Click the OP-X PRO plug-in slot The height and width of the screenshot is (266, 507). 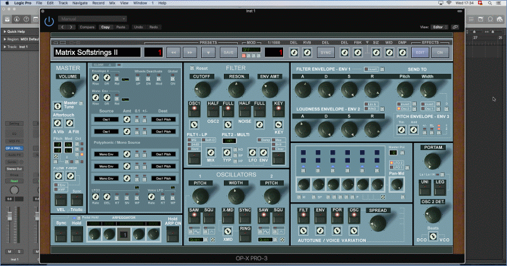click(15, 148)
